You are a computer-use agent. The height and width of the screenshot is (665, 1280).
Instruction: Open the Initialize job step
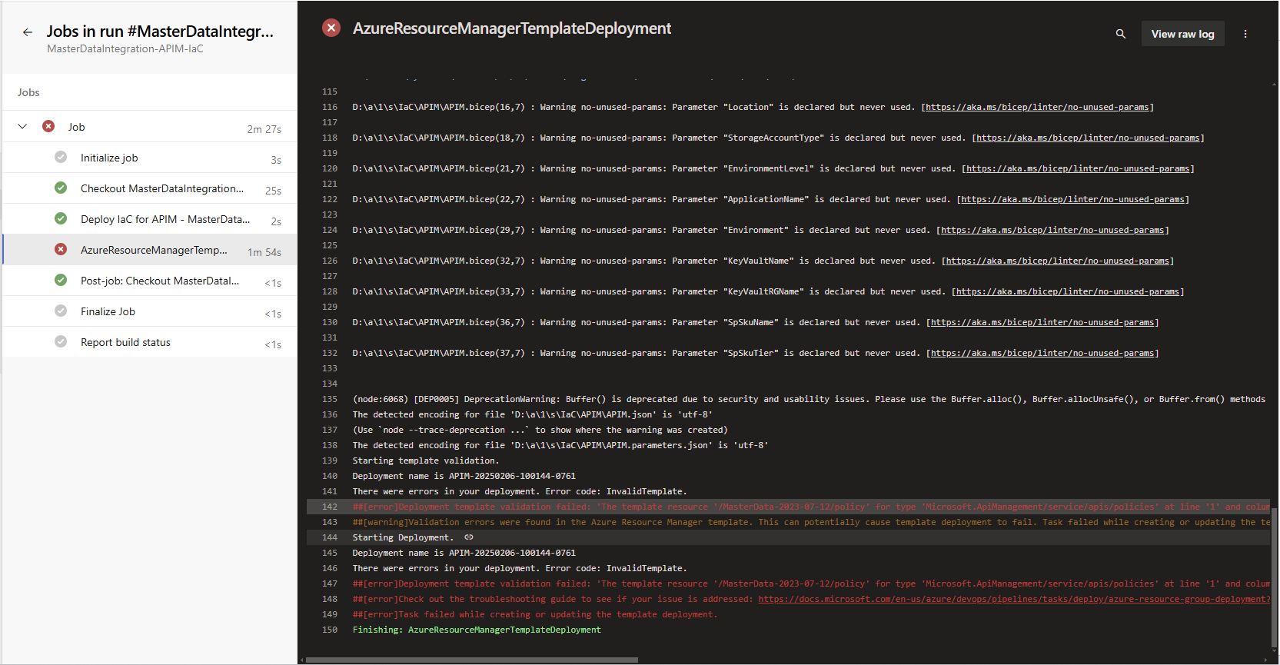point(150,158)
